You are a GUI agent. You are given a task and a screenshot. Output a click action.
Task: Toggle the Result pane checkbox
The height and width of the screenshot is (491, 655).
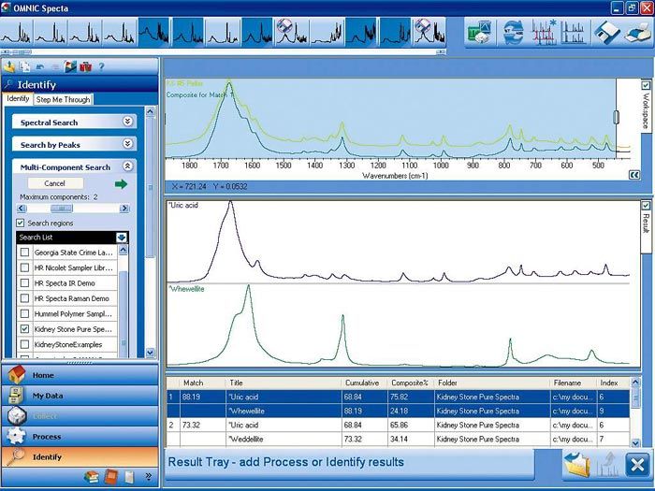point(646,206)
